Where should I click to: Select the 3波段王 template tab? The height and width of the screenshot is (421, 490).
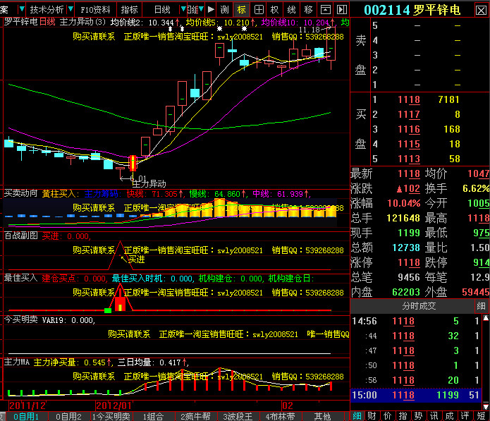(238, 416)
